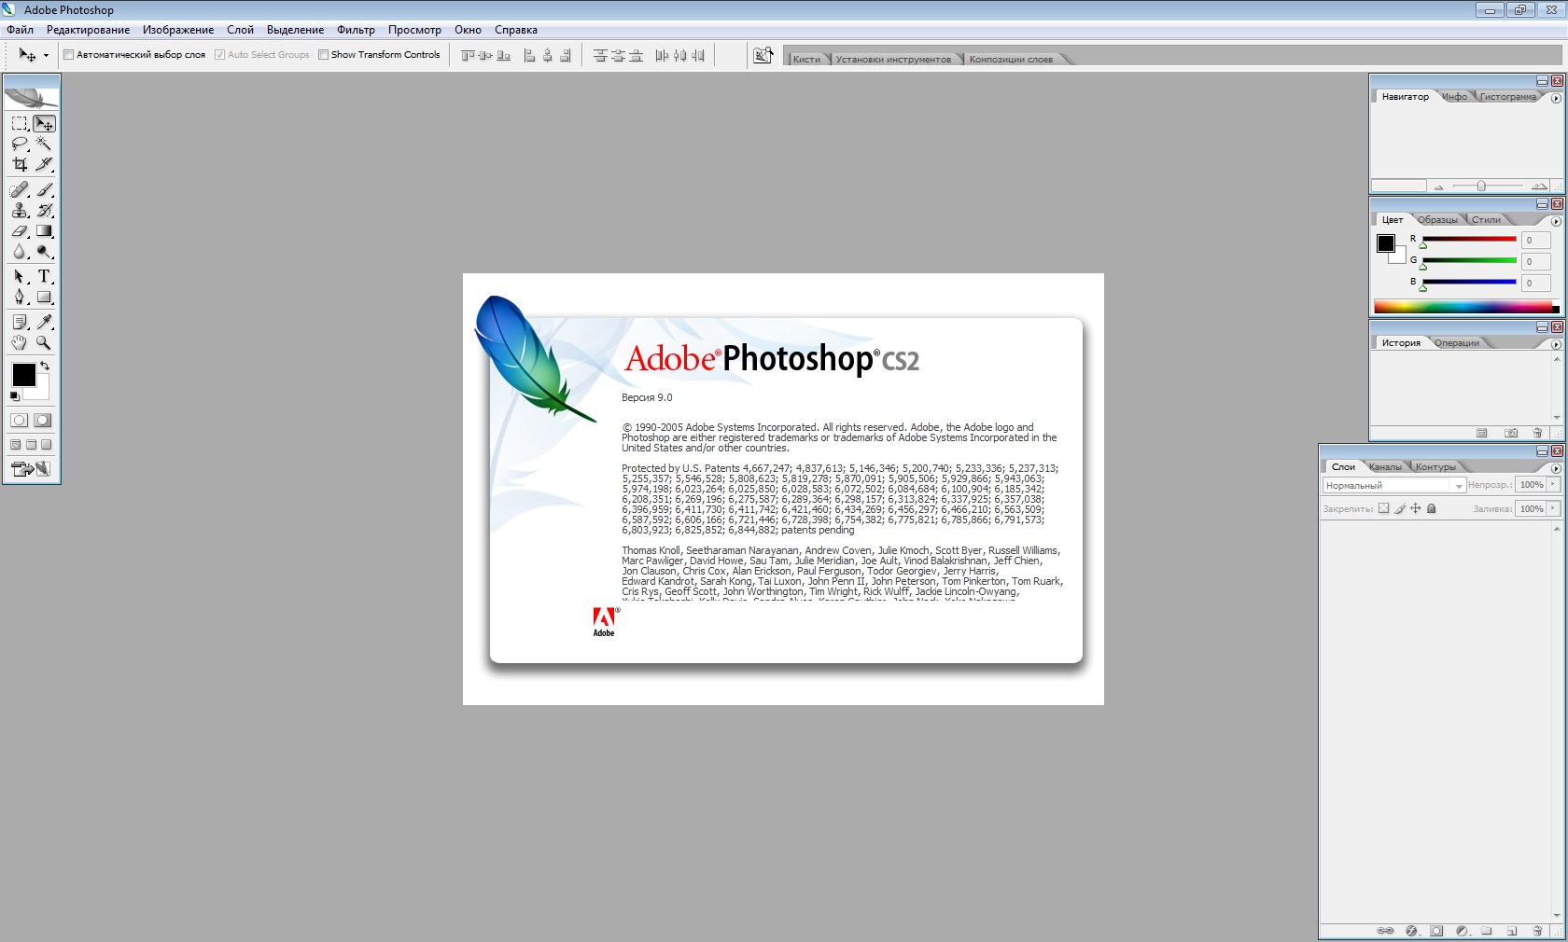Jump to ImageReady from toolbox
Image resolution: width=1568 pixels, height=942 pixels.
(x=31, y=468)
